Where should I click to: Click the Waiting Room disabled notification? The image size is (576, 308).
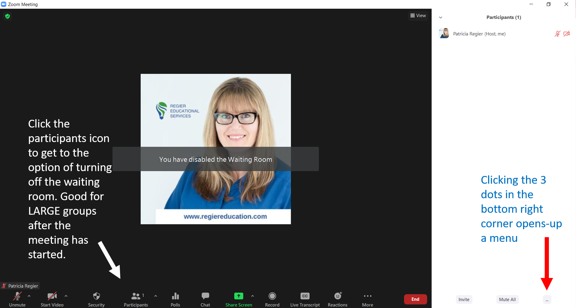216,159
